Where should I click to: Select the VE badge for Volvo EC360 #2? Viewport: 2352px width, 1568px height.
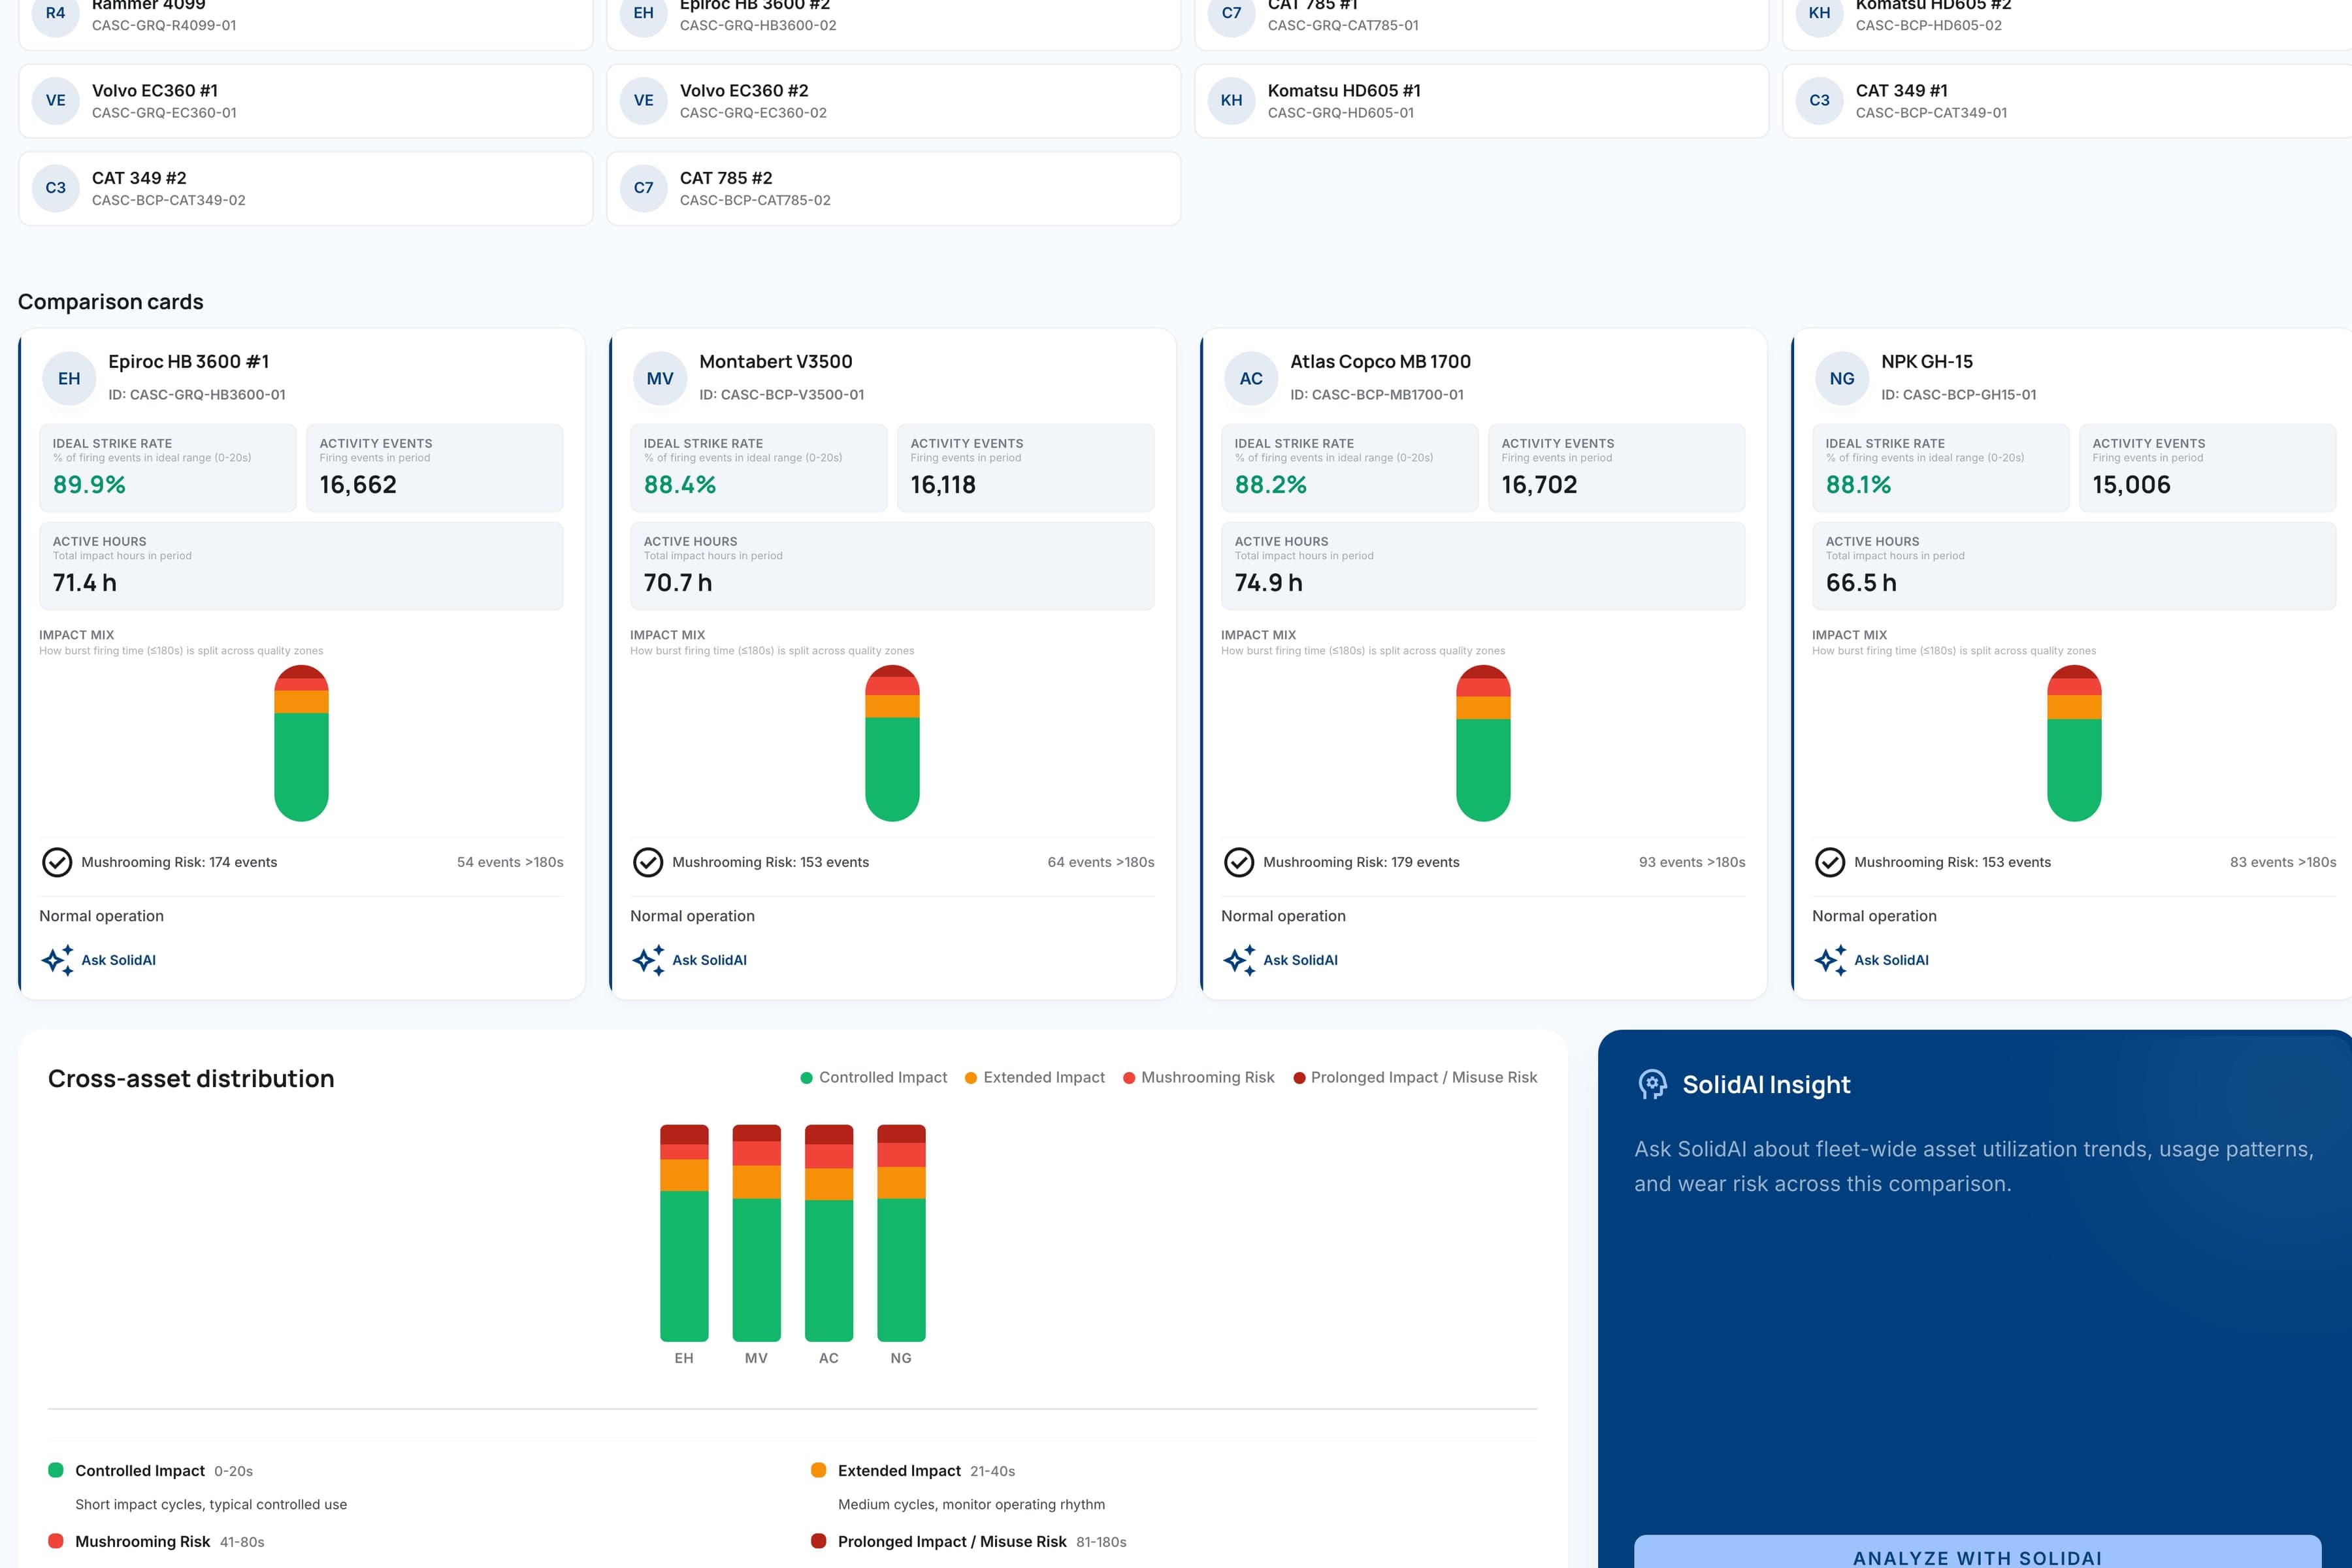644,101
